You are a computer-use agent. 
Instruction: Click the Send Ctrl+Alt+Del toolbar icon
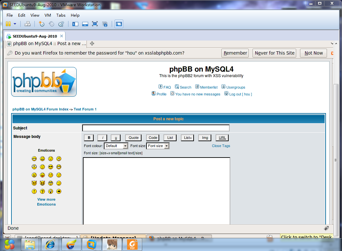(x=28, y=24)
